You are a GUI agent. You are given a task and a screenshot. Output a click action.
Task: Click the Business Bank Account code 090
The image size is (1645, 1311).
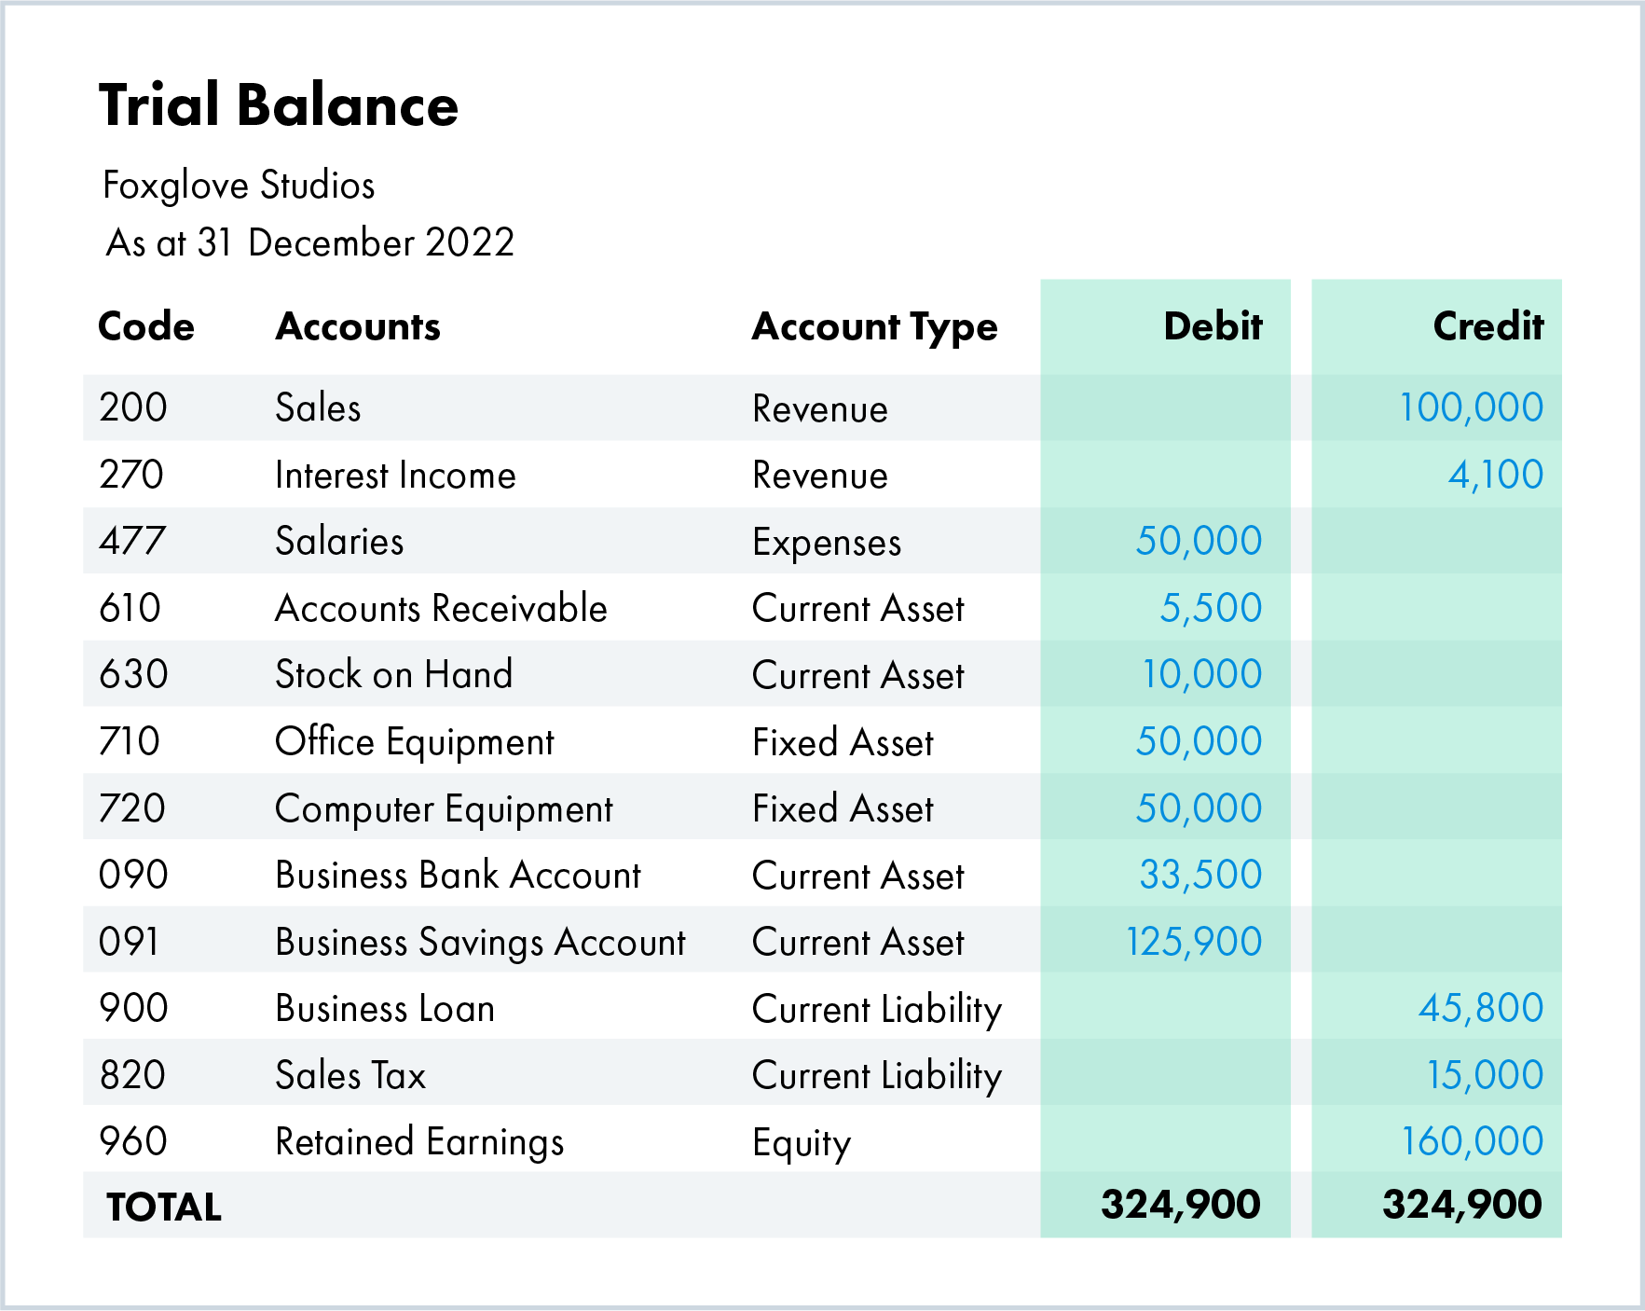[x=131, y=875]
